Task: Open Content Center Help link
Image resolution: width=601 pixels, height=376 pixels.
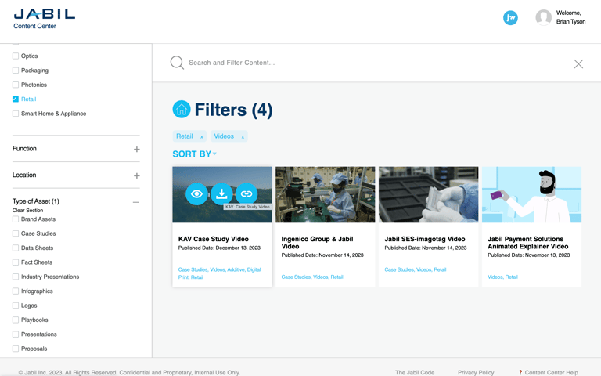Action: coord(548,372)
